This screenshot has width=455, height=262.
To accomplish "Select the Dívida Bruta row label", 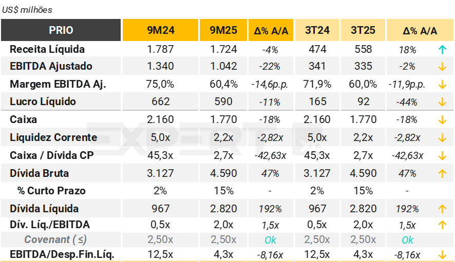I will point(39,173).
